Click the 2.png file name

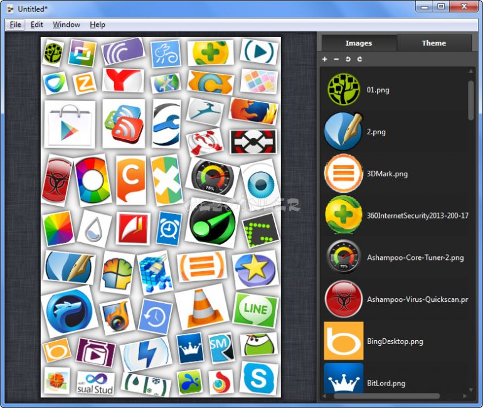(x=376, y=132)
